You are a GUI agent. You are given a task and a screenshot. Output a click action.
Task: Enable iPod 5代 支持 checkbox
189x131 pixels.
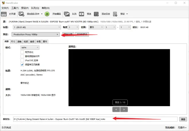[x=22, y=60]
